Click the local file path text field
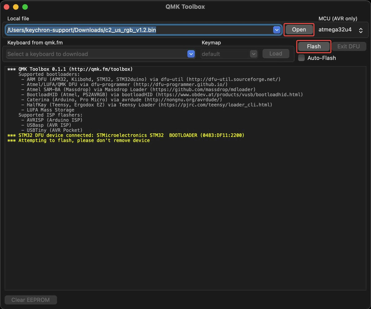 coord(139,30)
